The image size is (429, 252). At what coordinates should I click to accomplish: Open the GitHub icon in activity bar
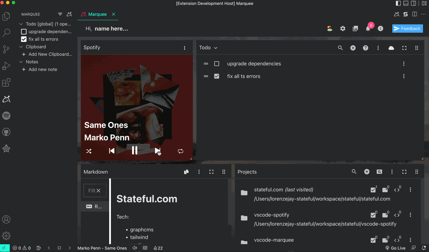point(6,132)
